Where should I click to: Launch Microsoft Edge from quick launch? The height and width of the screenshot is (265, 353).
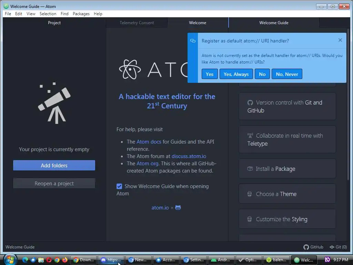click(25, 260)
